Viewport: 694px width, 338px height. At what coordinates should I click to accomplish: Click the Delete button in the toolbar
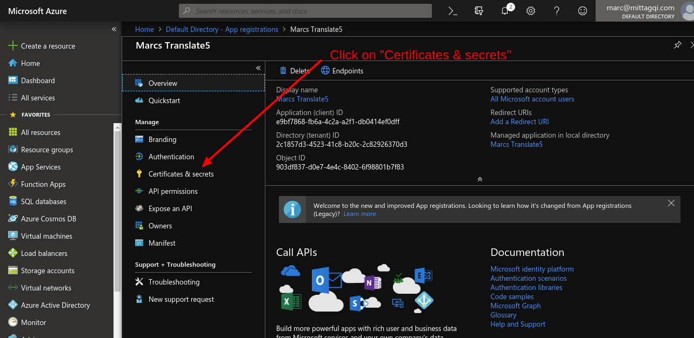[295, 71]
